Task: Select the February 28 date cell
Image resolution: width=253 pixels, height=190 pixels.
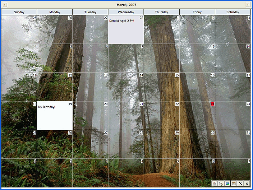Action: point(126,29)
